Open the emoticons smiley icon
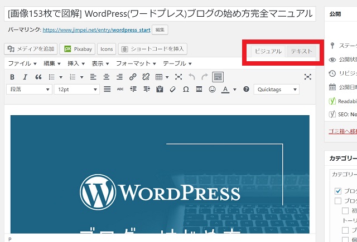The image size is (357, 242). [212, 89]
